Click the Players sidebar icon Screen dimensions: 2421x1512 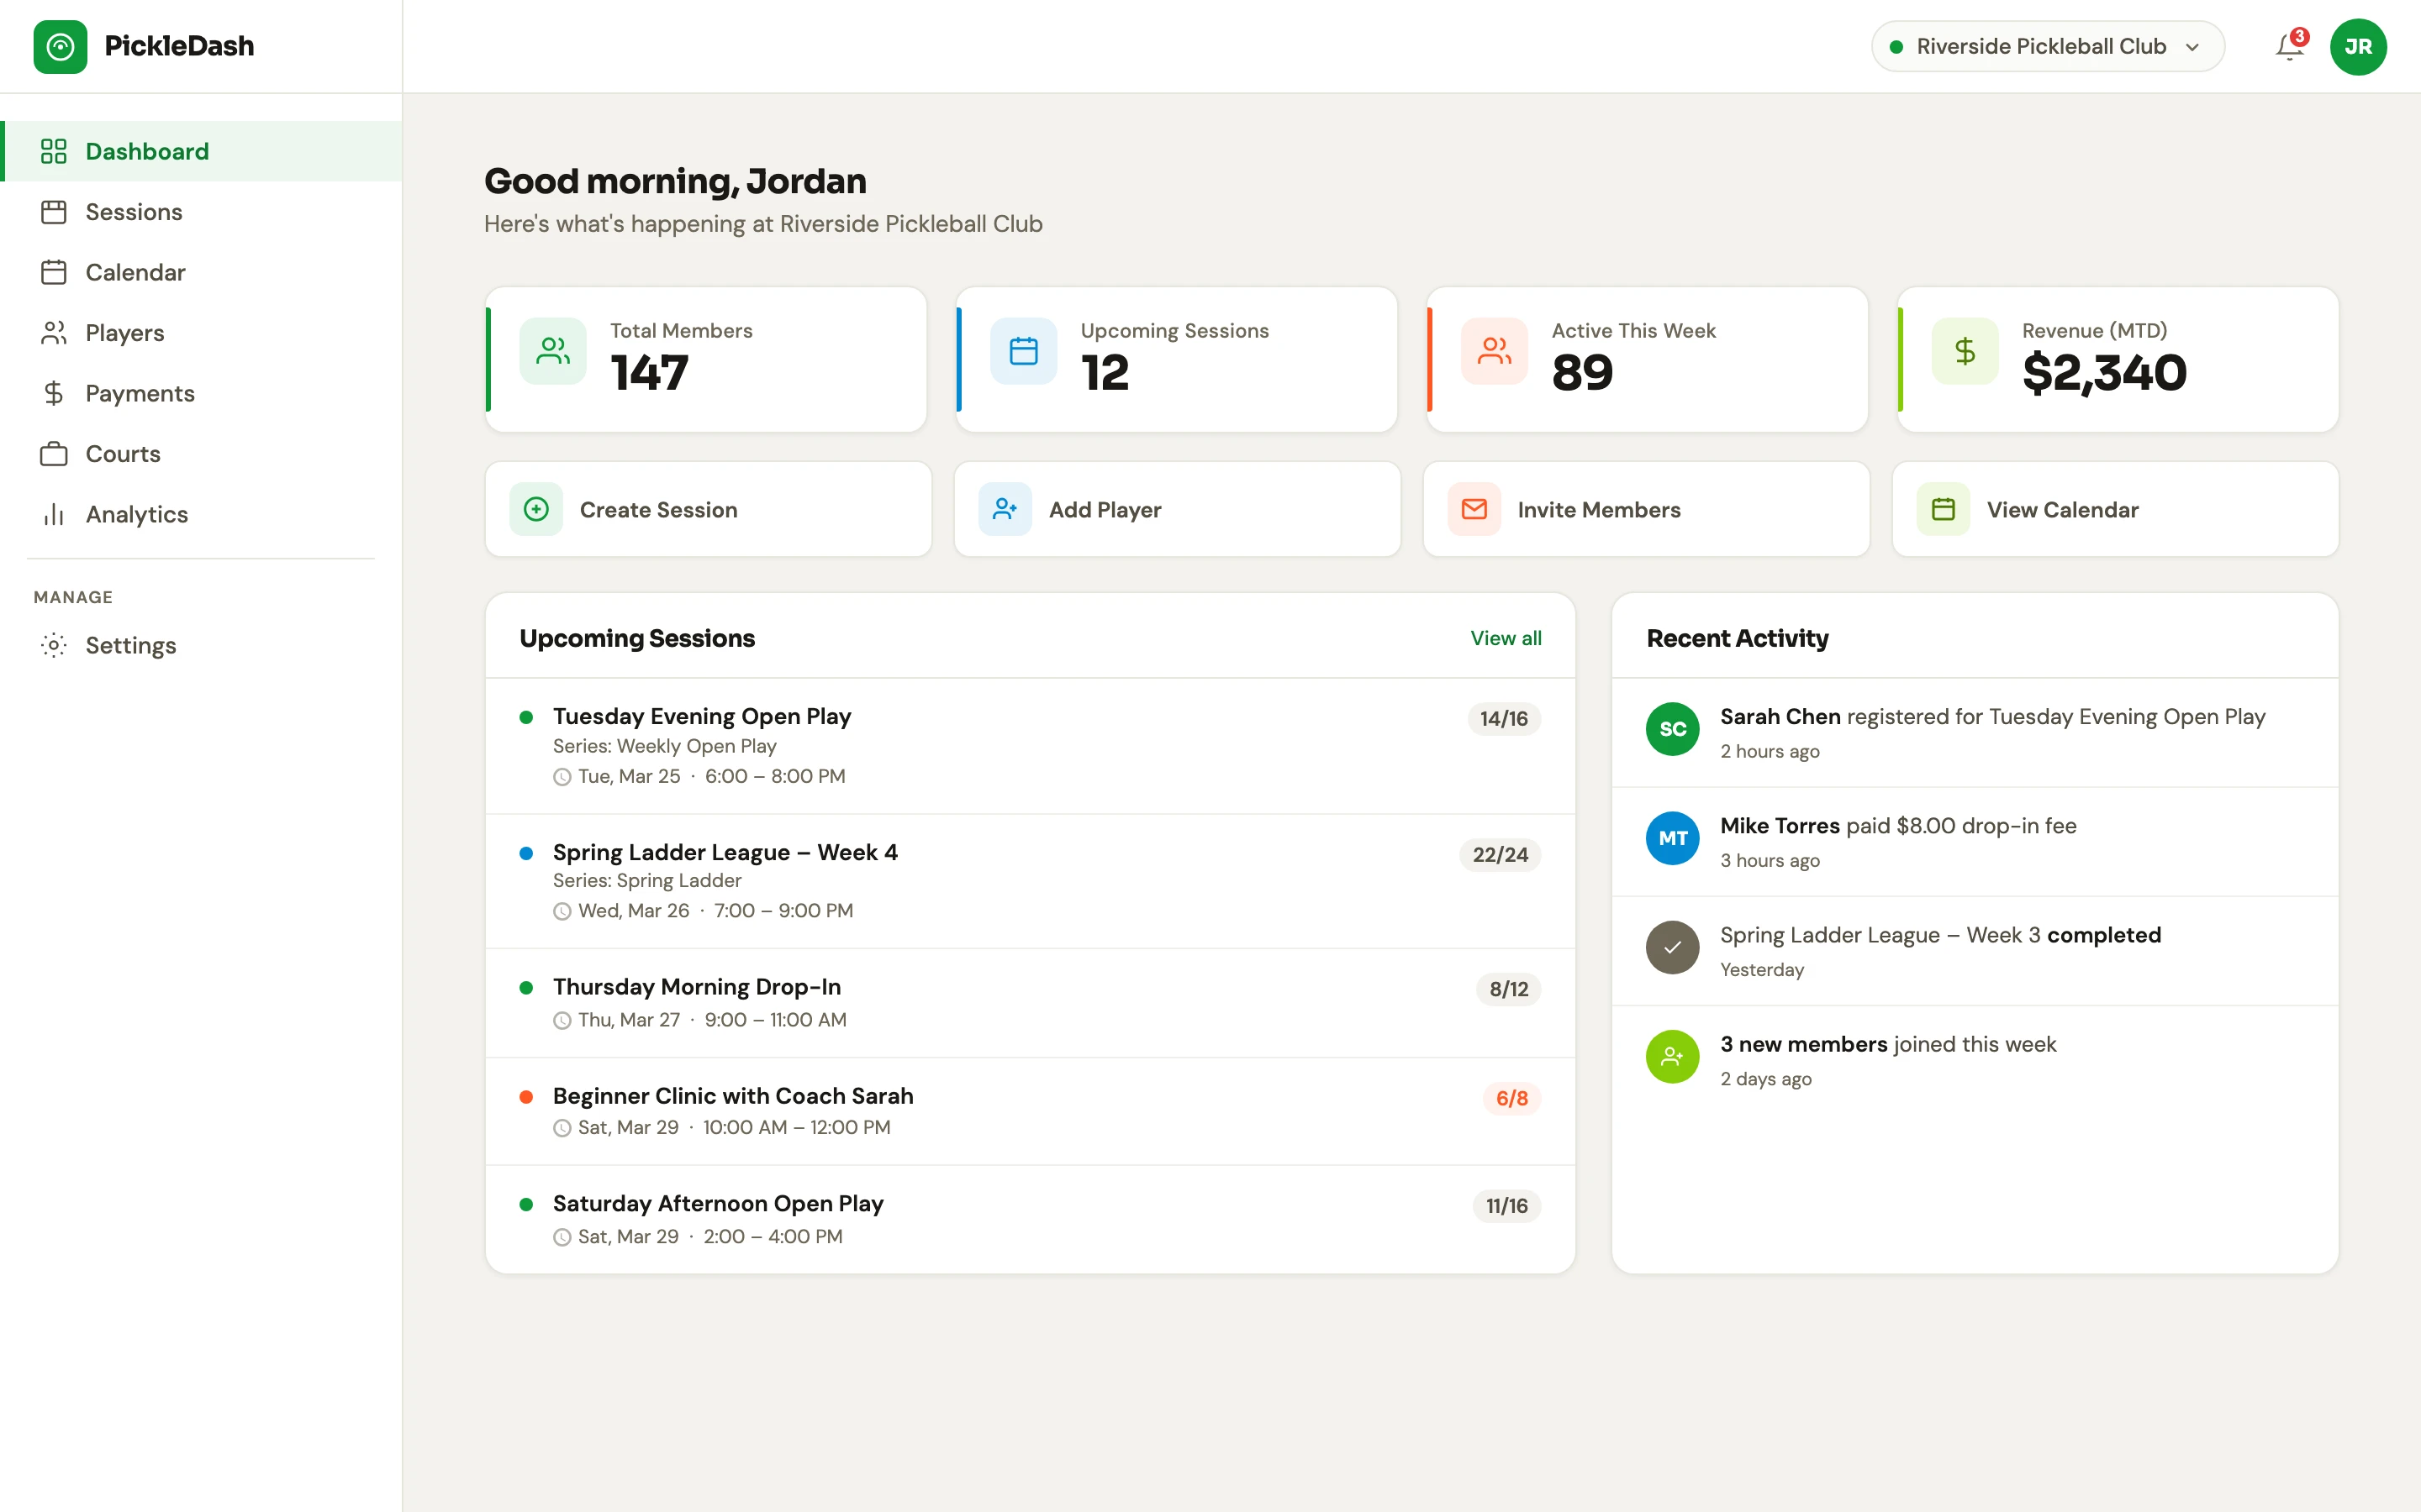click(x=54, y=333)
